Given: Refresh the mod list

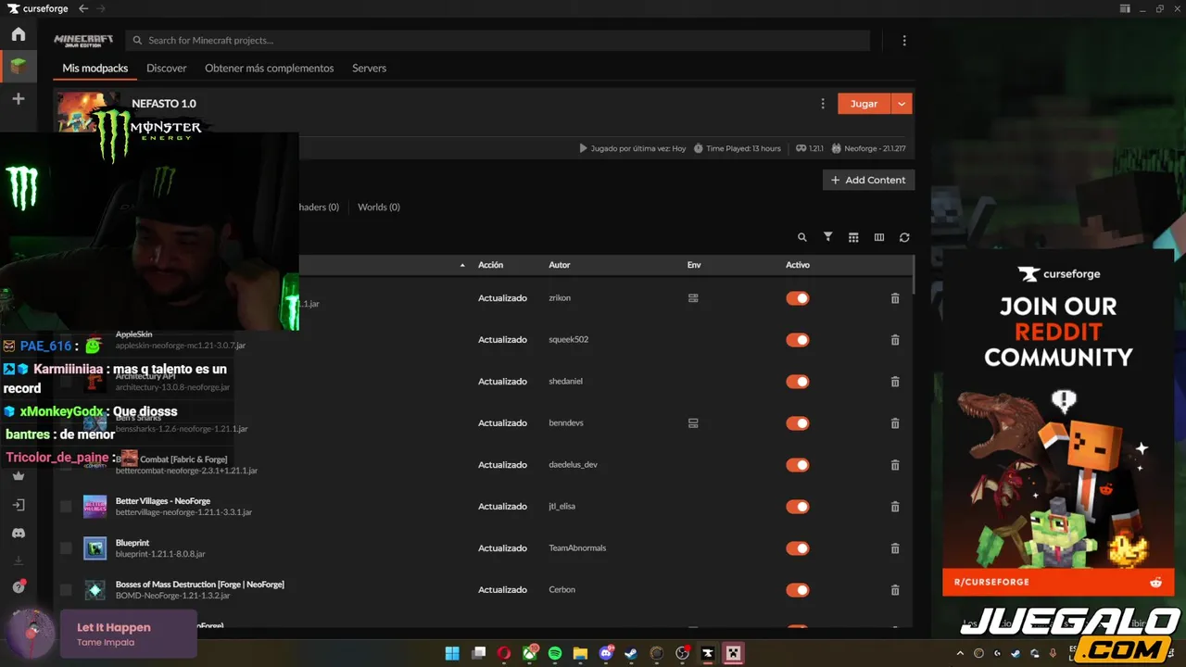Looking at the screenshot, I should pos(904,237).
